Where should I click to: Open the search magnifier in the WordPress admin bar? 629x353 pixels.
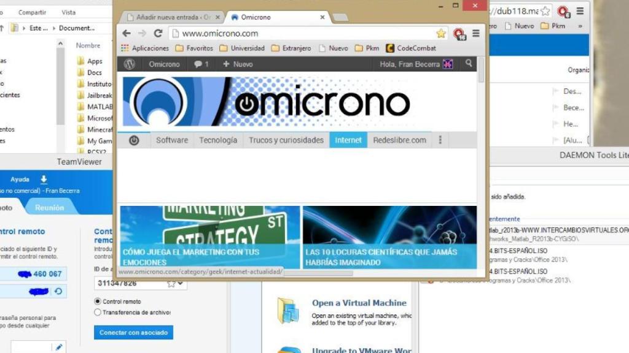tap(469, 64)
